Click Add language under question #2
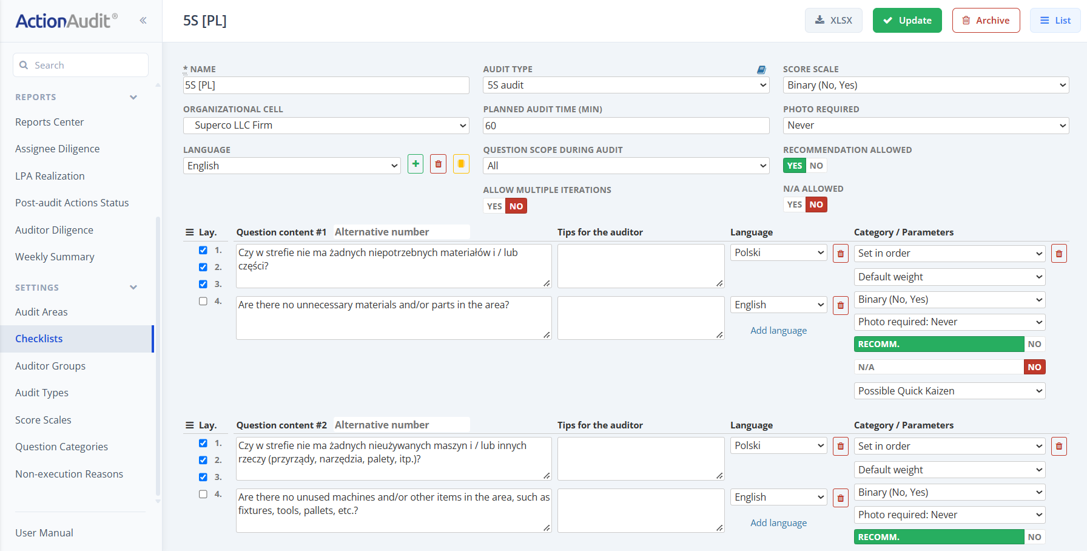This screenshot has width=1087, height=551. (778, 523)
